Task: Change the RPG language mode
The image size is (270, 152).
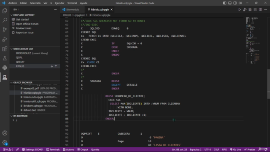Action: [x=224, y=149]
